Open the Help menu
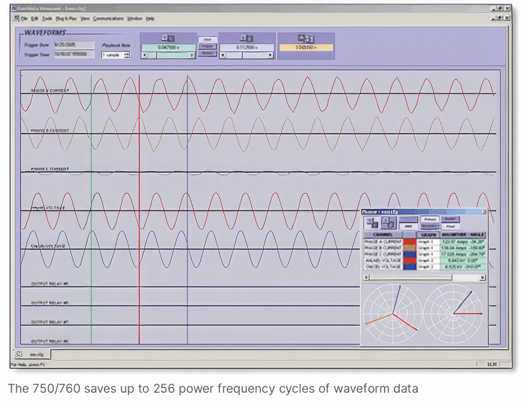The height and width of the screenshot is (406, 522). point(150,19)
